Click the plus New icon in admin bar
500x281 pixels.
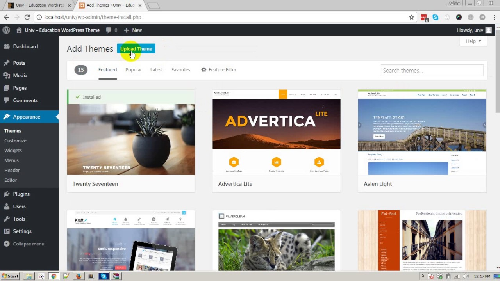[126, 30]
